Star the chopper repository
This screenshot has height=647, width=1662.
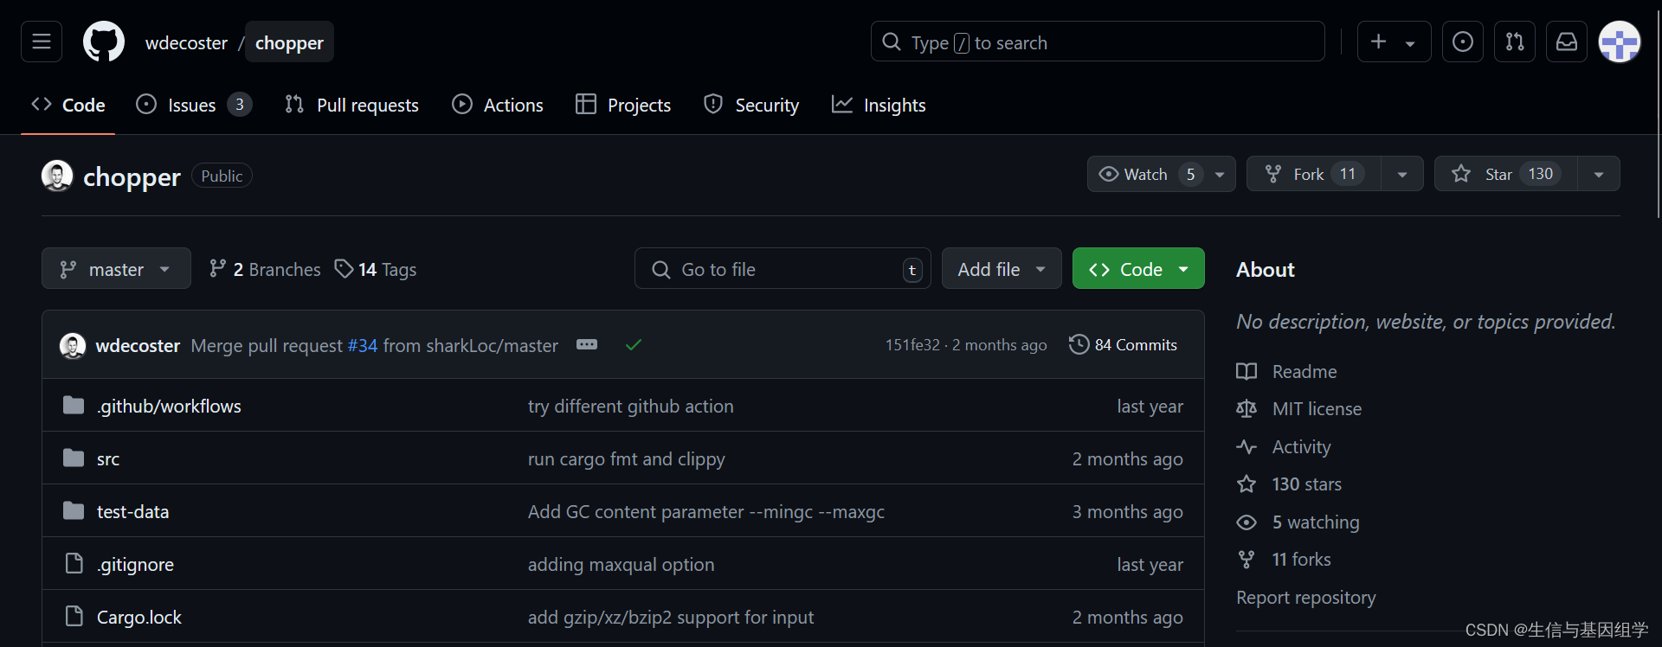coord(1506,174)
